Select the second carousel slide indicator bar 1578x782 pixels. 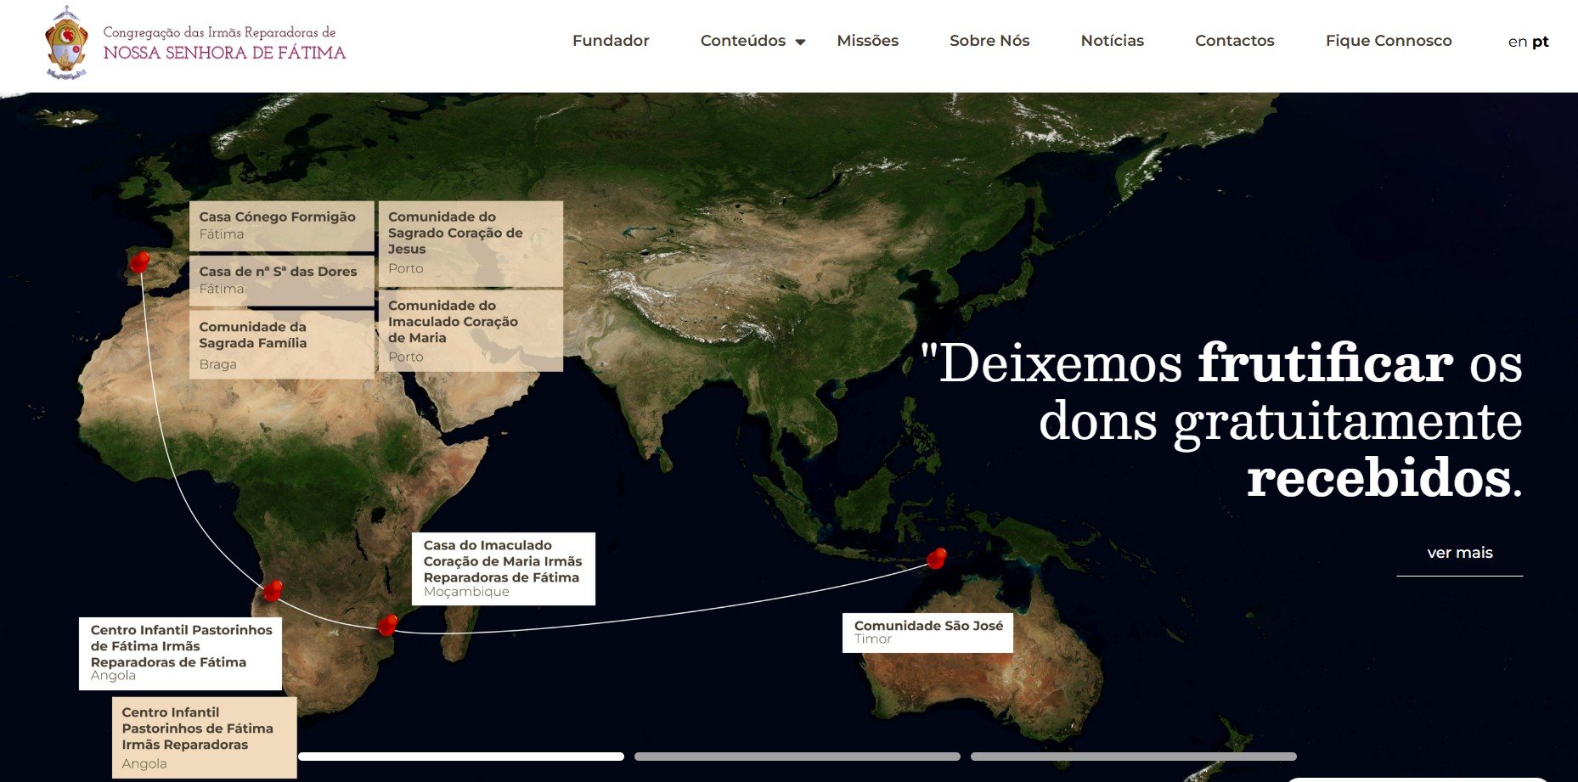click(797, 757)
